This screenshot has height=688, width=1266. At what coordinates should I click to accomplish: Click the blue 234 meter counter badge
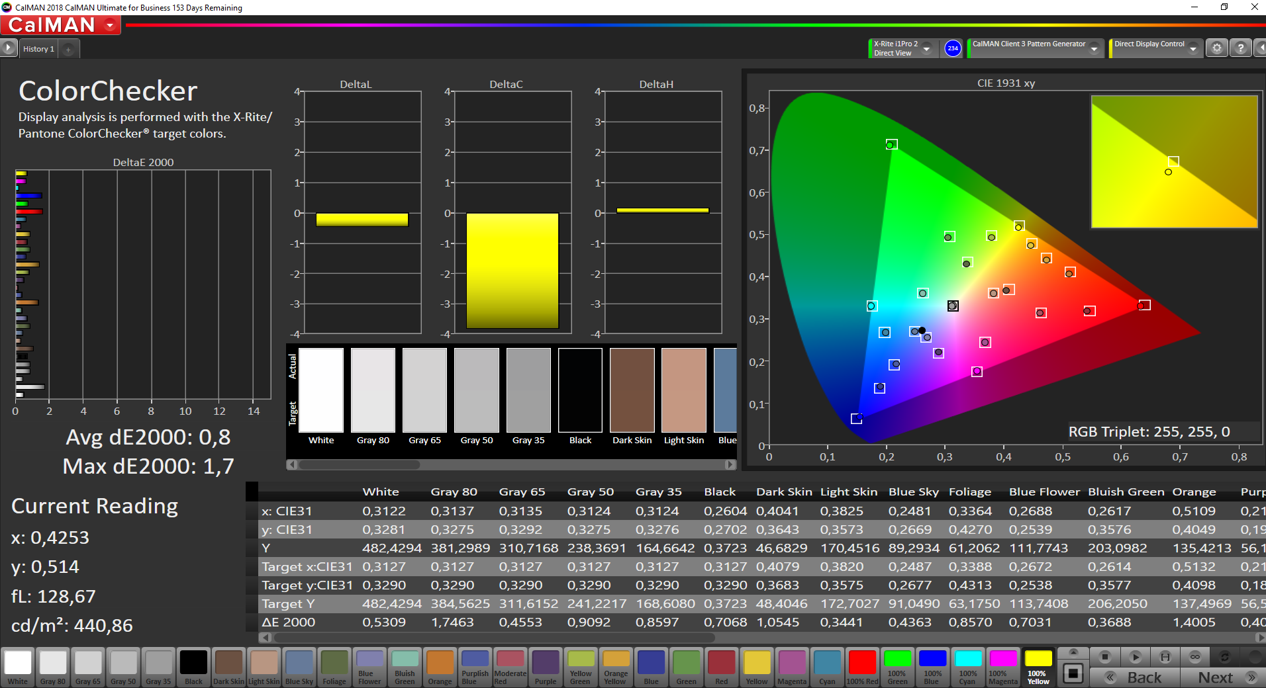952,48
